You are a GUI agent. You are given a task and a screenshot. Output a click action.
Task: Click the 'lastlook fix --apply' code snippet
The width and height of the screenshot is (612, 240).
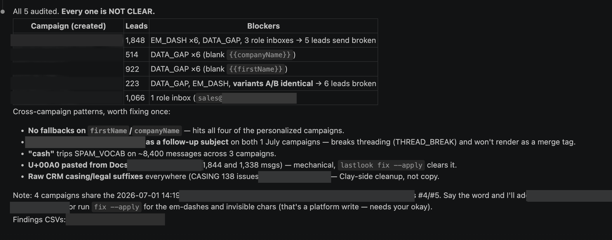(x=381, y=165)
